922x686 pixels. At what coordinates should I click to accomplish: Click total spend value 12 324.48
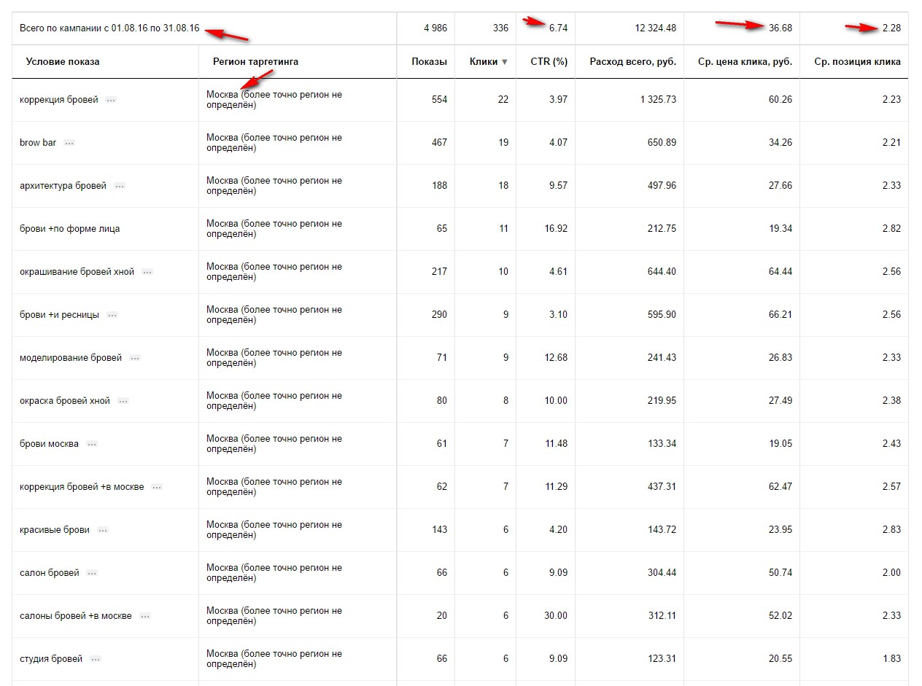656,28
